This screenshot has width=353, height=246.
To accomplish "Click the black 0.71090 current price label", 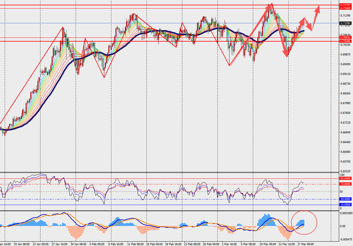I will coord(345,23).
